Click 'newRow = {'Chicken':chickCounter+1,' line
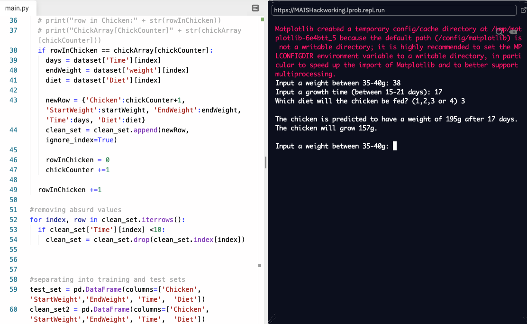527x324 pixels. (115, 100)
